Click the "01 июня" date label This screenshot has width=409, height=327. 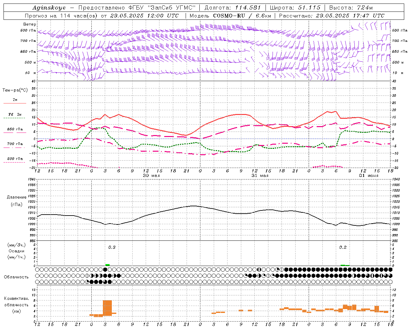(368, 176)
